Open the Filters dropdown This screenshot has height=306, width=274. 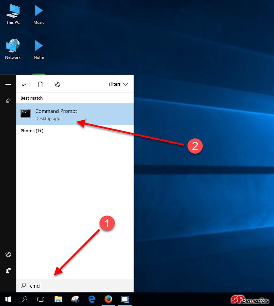point(119,84)
